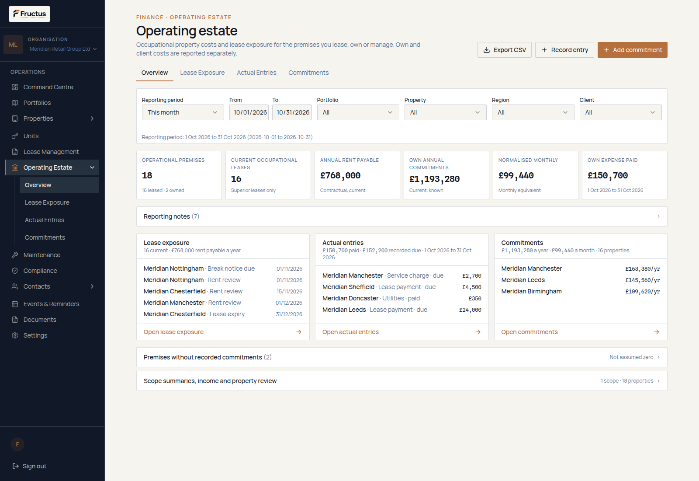The image size is (699, 481).
Task: Expand Premises without recorded commitments row
Action: (x=401, y=357)
